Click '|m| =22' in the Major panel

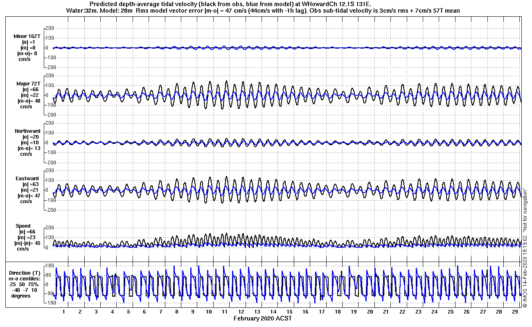tap(30, 95)
